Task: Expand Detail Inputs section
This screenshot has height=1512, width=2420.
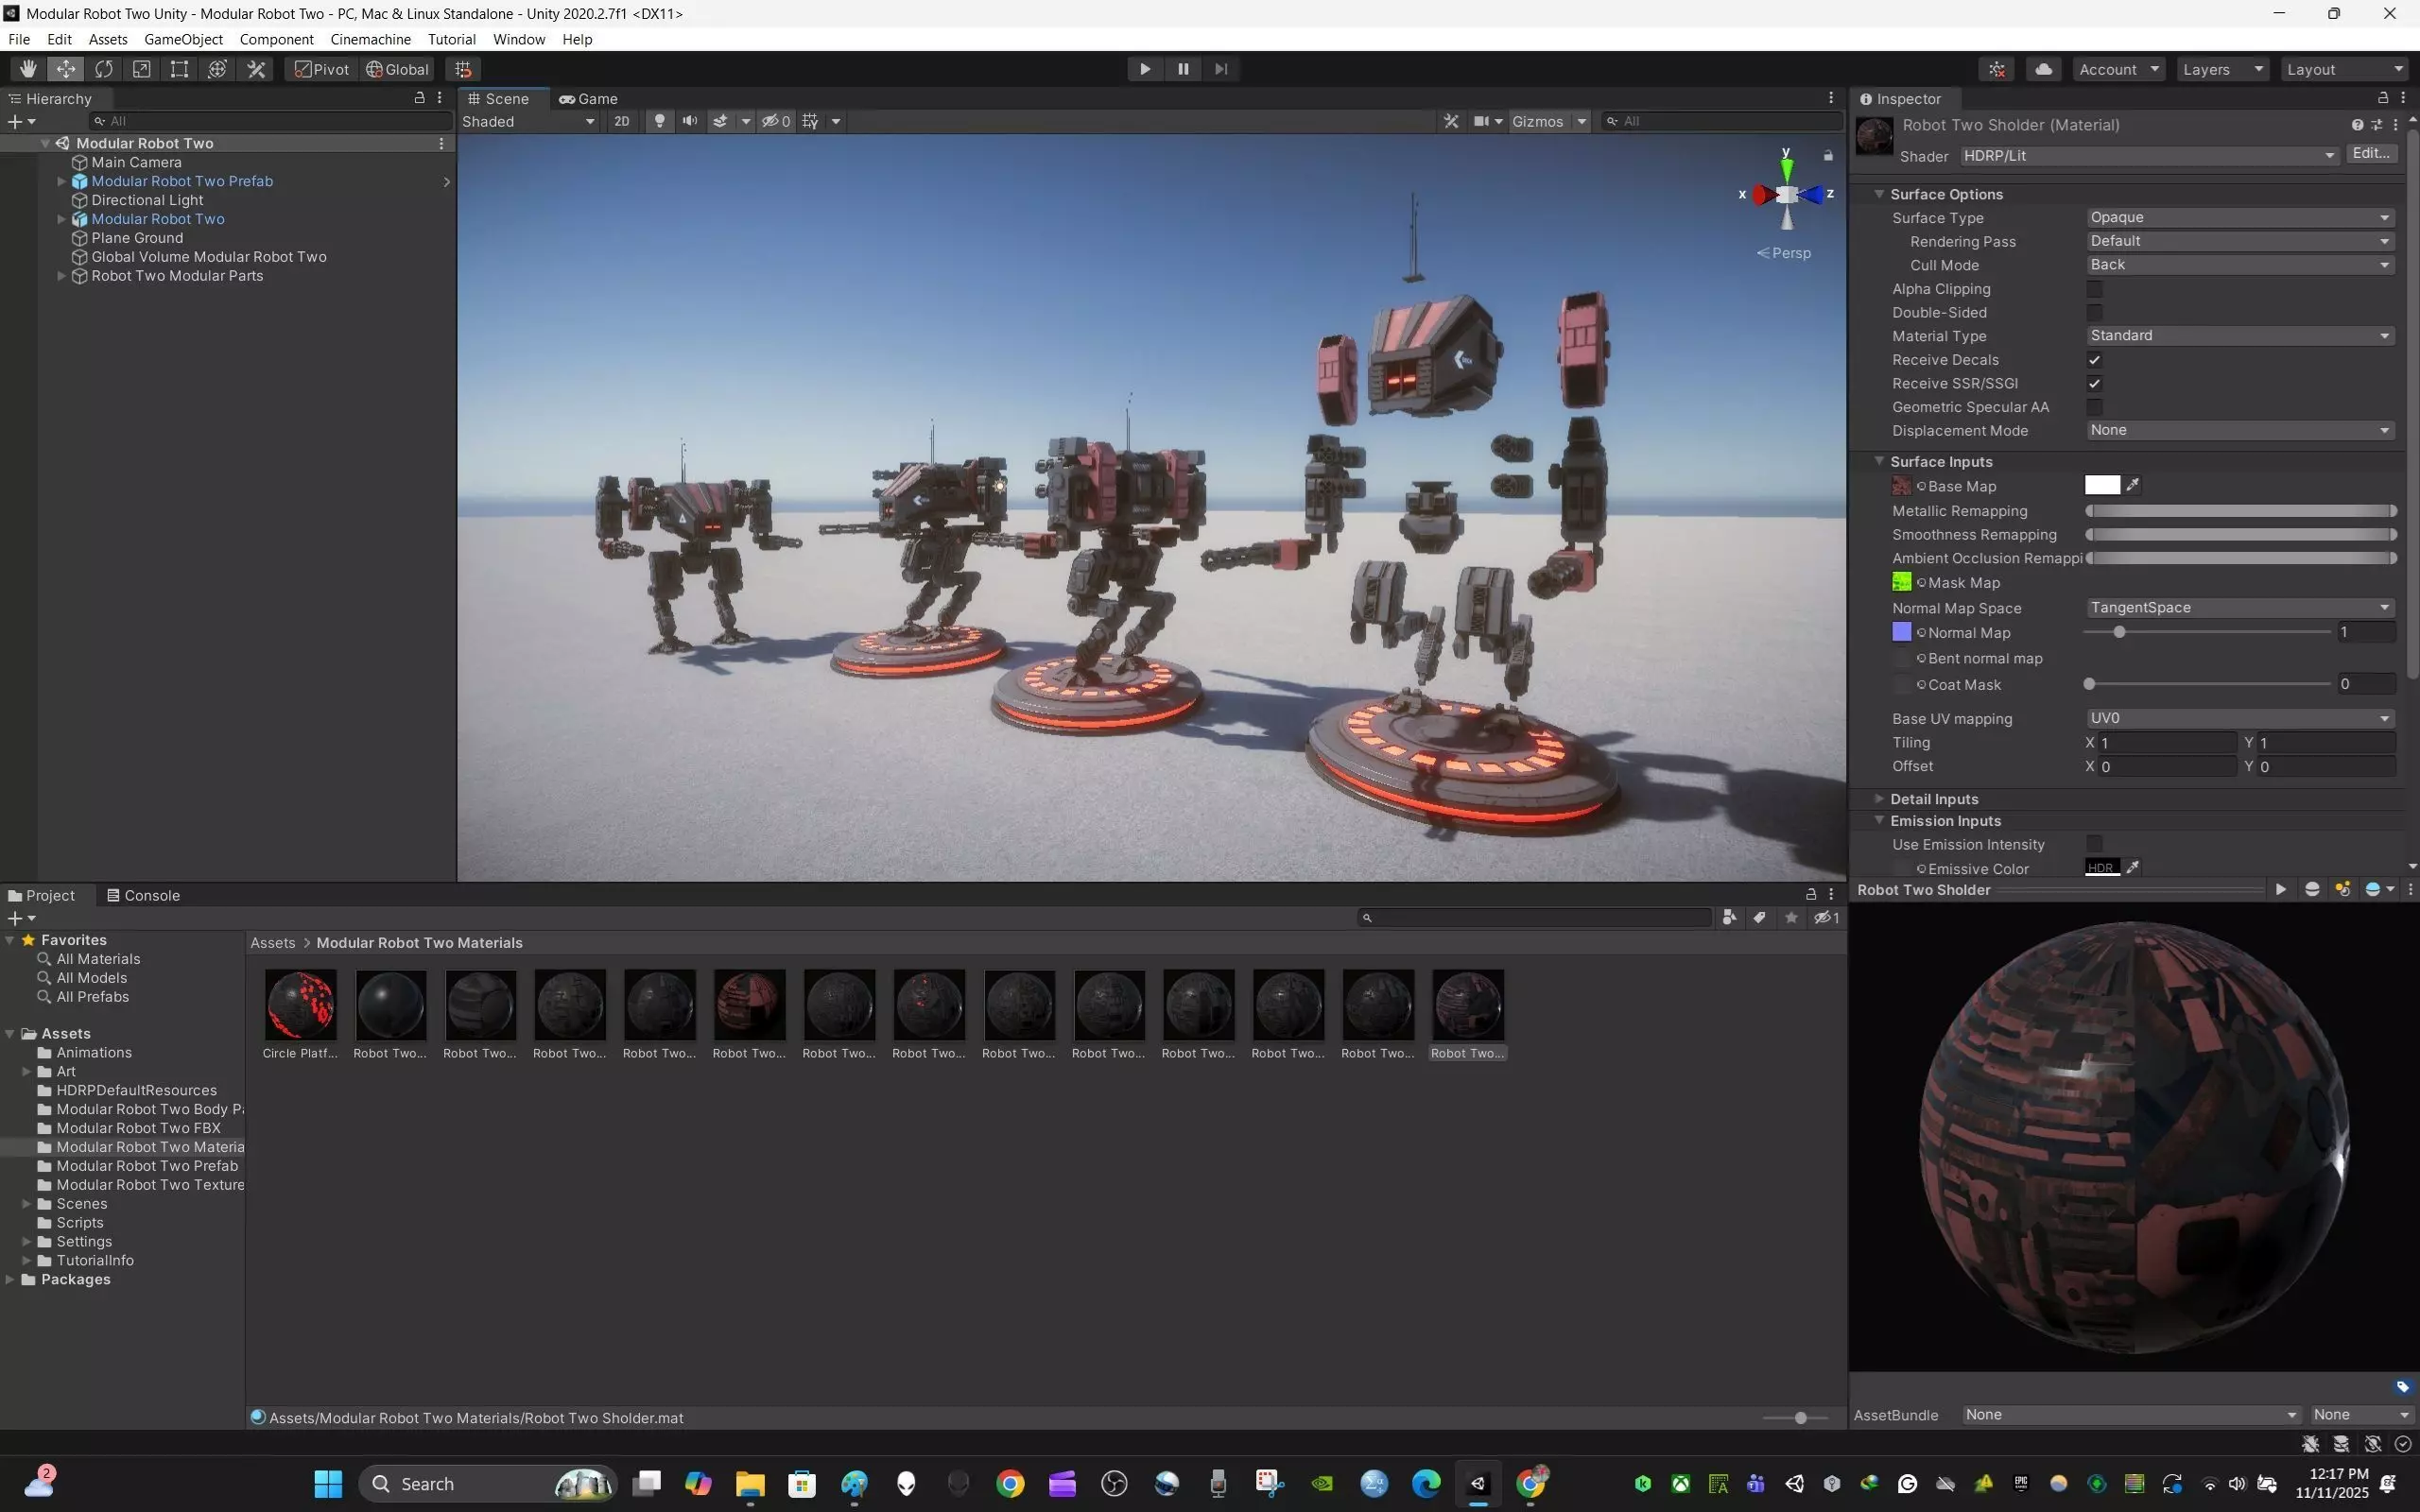Action: click(1879, 799)
